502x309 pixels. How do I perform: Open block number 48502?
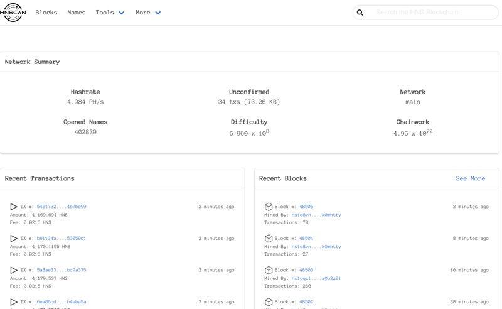306,302
